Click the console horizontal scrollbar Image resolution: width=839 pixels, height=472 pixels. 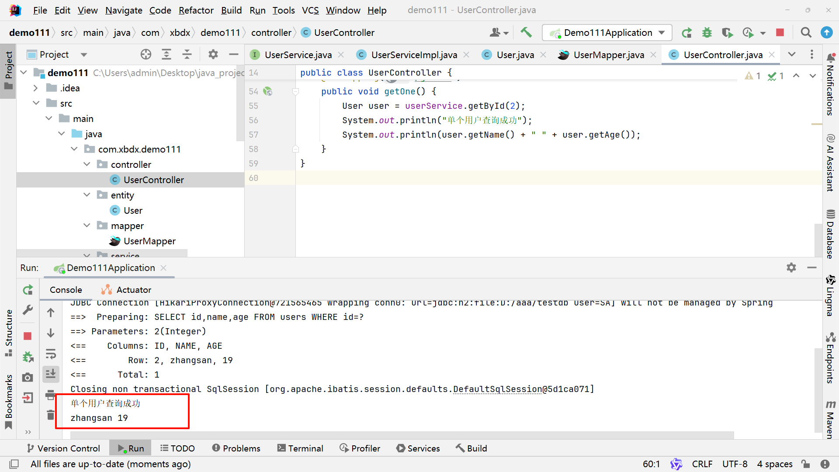402,435
